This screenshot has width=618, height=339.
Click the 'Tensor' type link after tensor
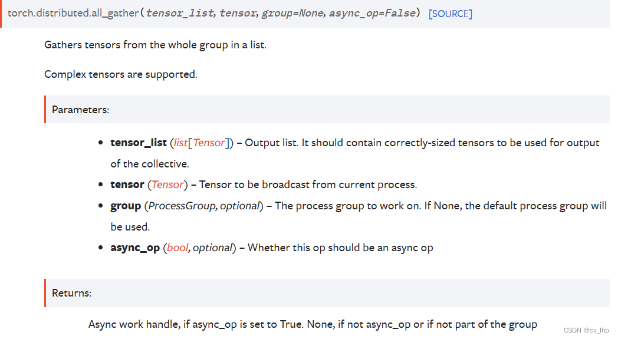coord(167,185)
